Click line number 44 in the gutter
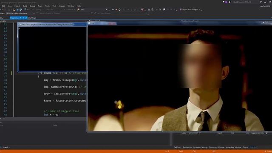 (5, 101)
